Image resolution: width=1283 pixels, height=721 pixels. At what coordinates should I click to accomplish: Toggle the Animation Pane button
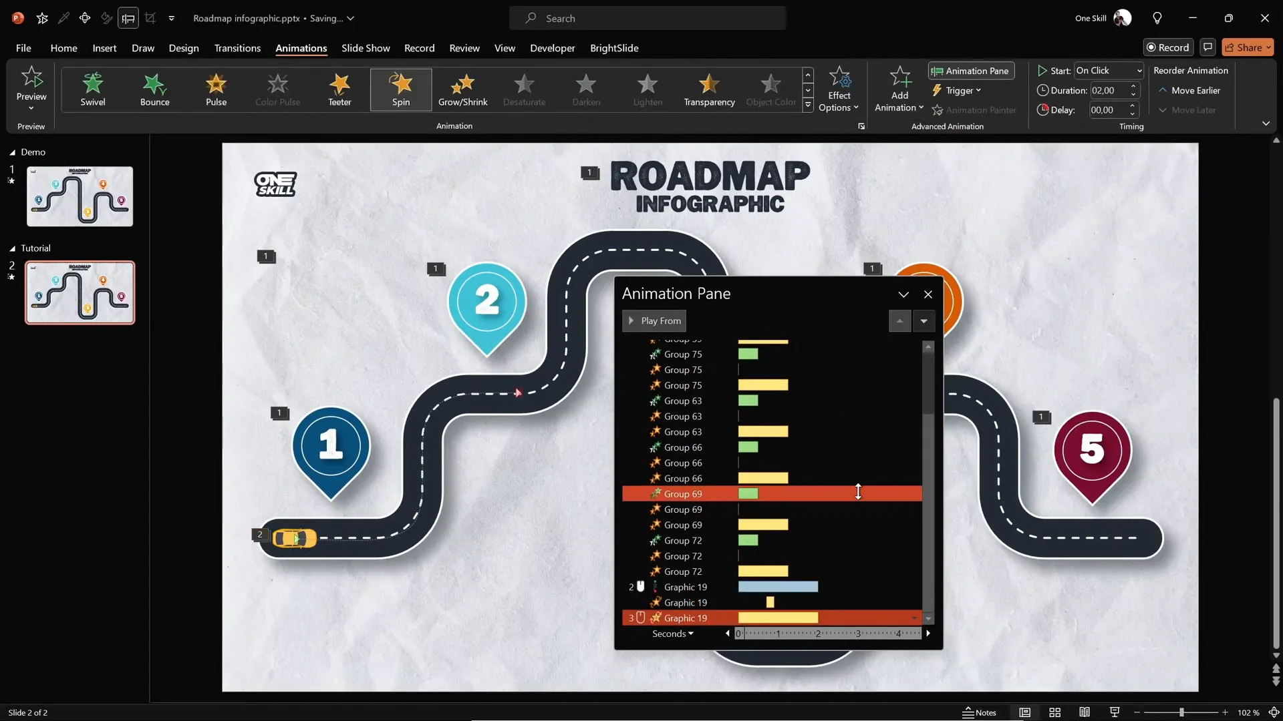tap(971, 71)
